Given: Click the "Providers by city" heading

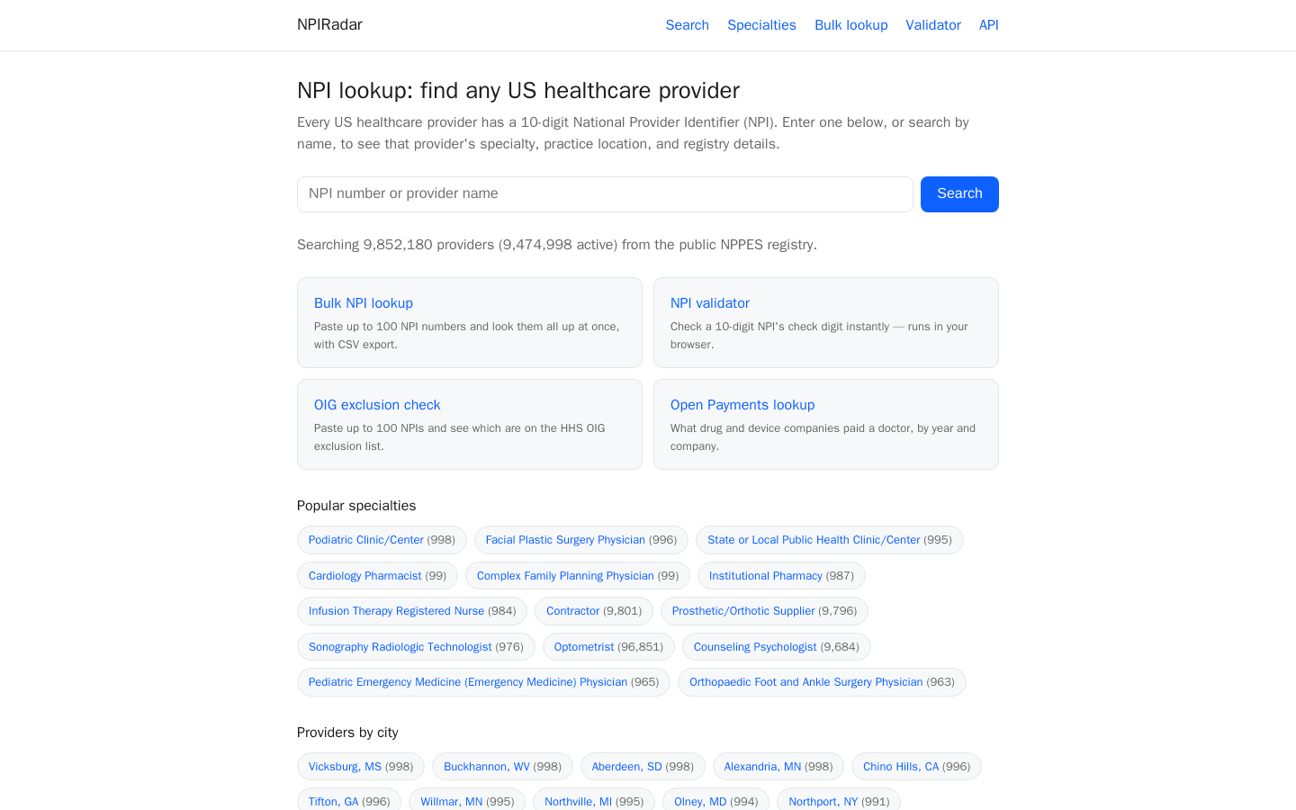Looking at the screenshot, I should tap(347, 733).
